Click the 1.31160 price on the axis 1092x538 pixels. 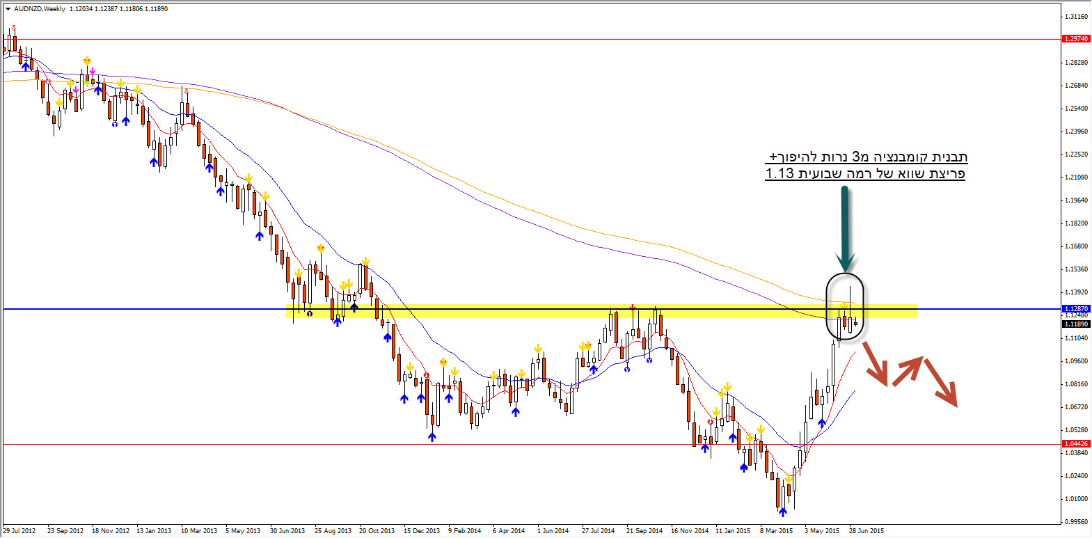coord(1076,16)
